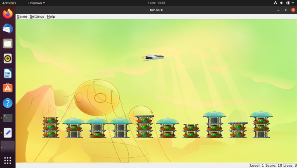Image resolution: width=297 pixels, height=168 pixels.
Task: Open the Help menu
Action: tap(51, 17)
